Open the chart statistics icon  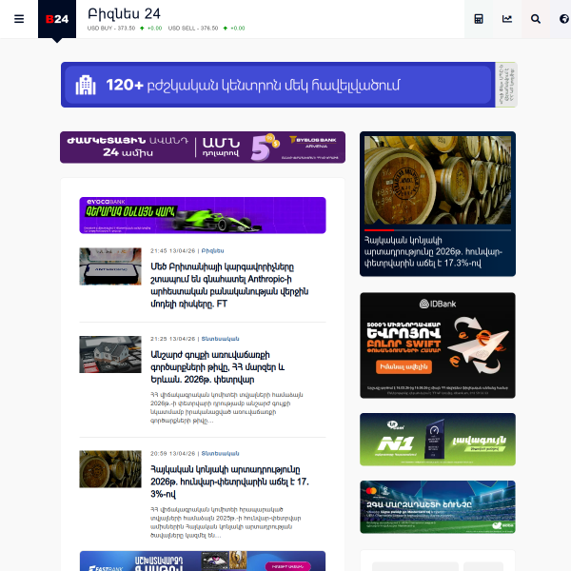[507, 19]
